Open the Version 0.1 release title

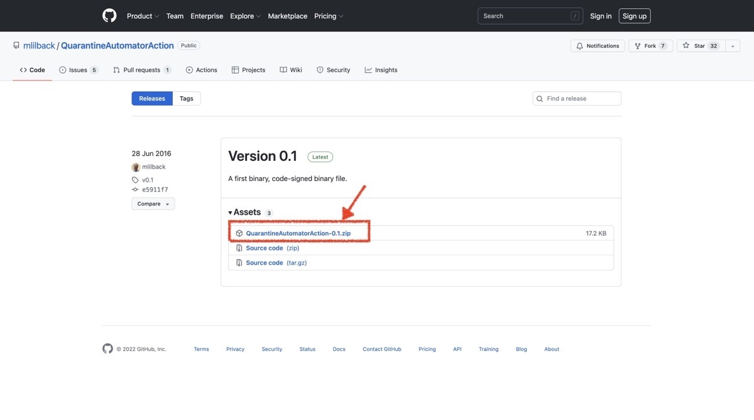tap(263, 156)
